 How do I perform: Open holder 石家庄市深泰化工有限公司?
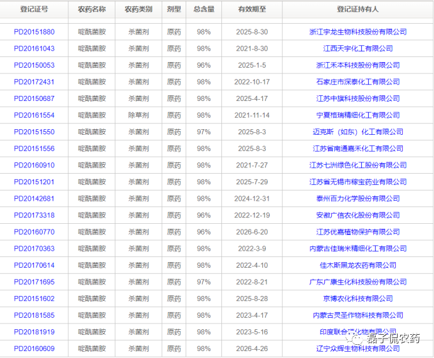coord(358,82)
